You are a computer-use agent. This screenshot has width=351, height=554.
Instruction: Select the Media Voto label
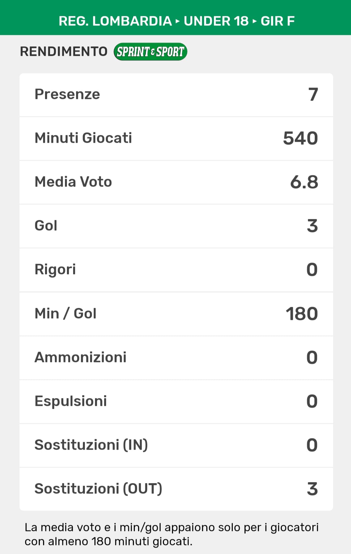73,182
